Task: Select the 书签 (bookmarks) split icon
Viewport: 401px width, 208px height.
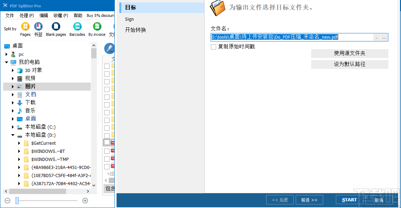Action: [38, 27]
